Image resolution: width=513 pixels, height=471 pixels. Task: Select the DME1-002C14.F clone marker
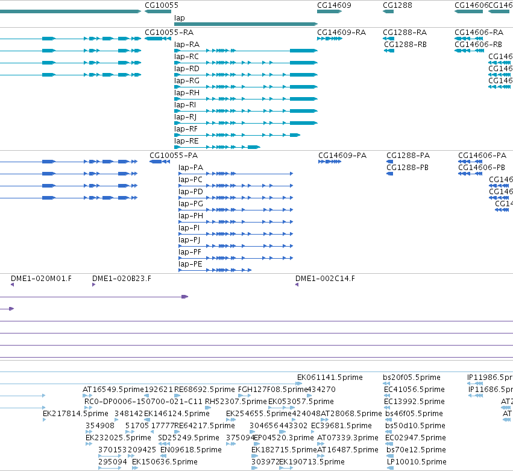[297, 285]
